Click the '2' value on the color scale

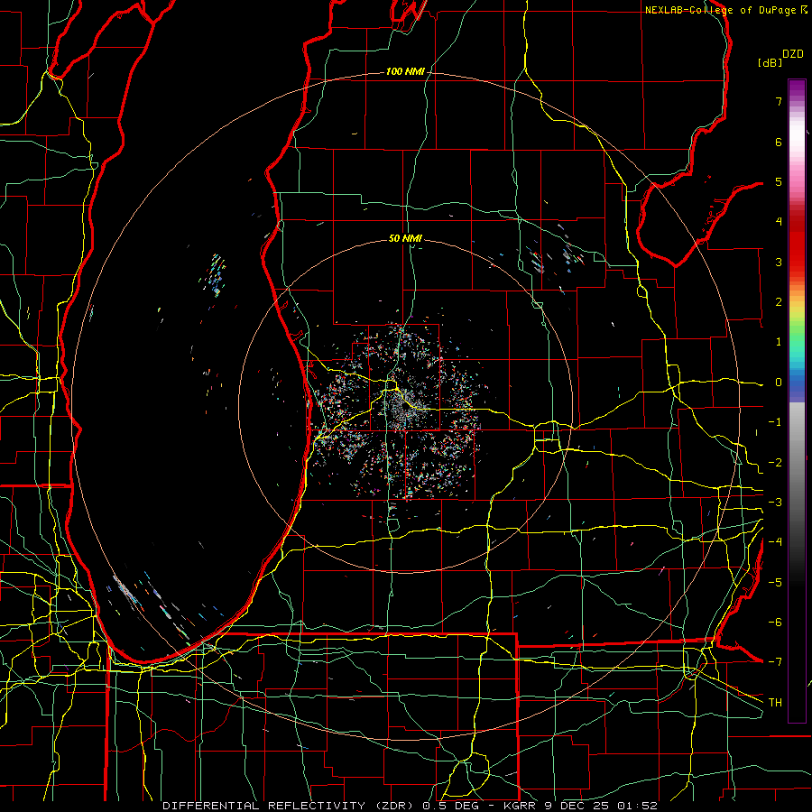[x=779, y=302]
